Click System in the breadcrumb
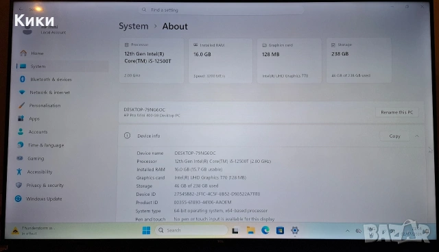Viewport: 439px width, 252px height. coord(134,26)
